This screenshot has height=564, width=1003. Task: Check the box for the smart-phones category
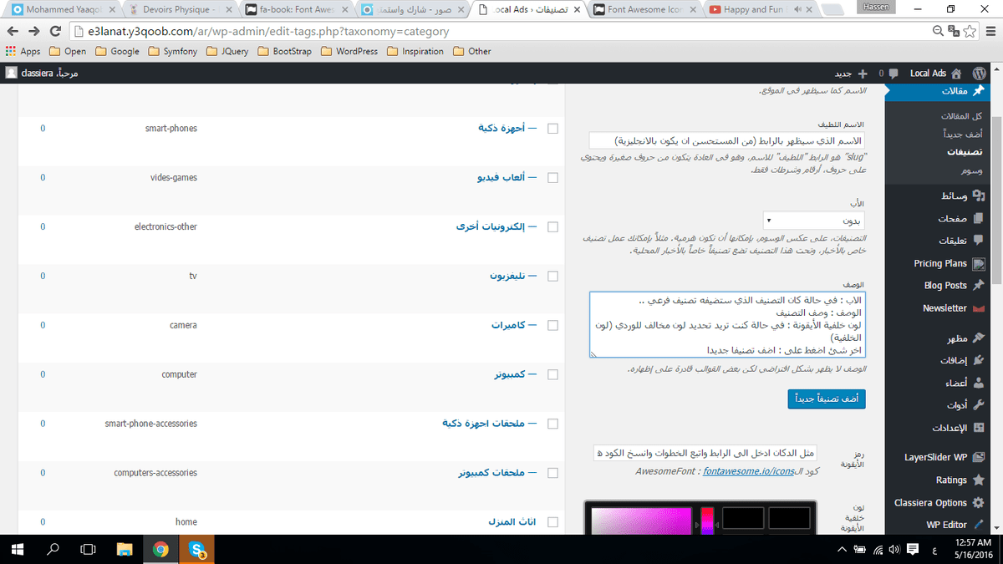[x=552, y=129]
